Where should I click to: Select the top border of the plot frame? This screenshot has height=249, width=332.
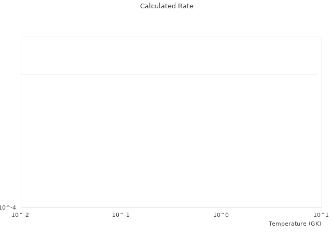point(171,36)
